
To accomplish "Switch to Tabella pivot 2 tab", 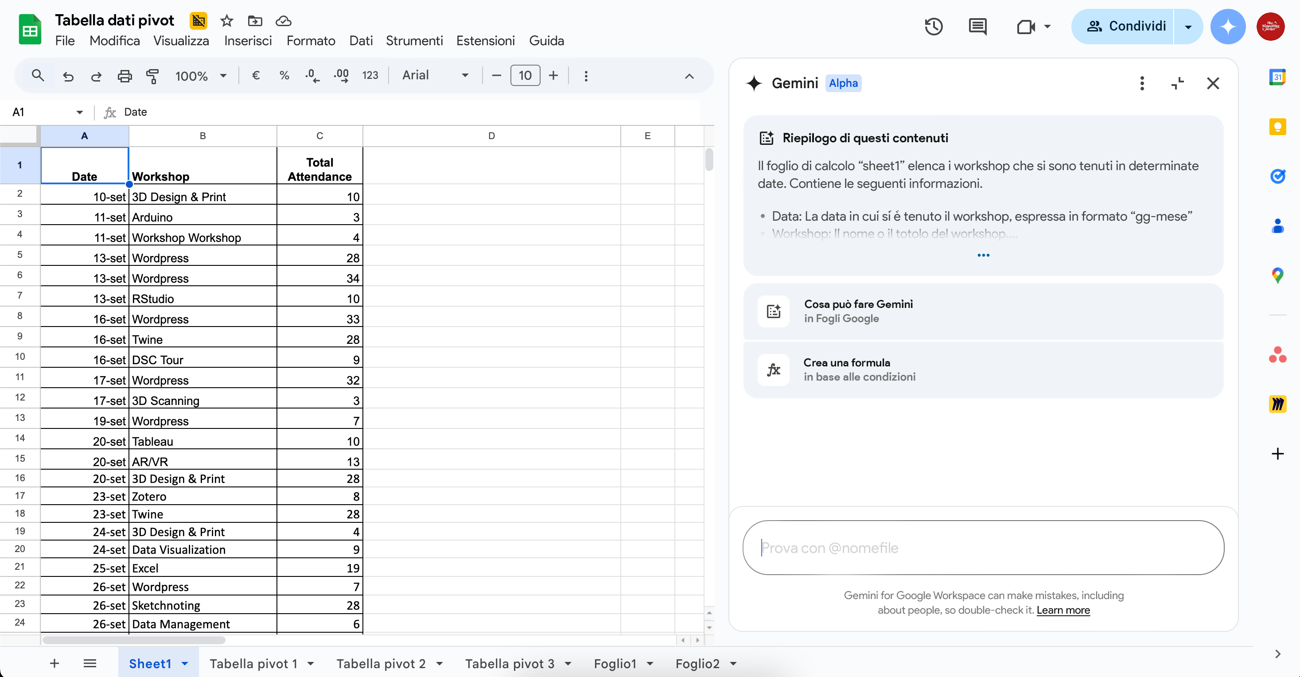I will (381, 663).
